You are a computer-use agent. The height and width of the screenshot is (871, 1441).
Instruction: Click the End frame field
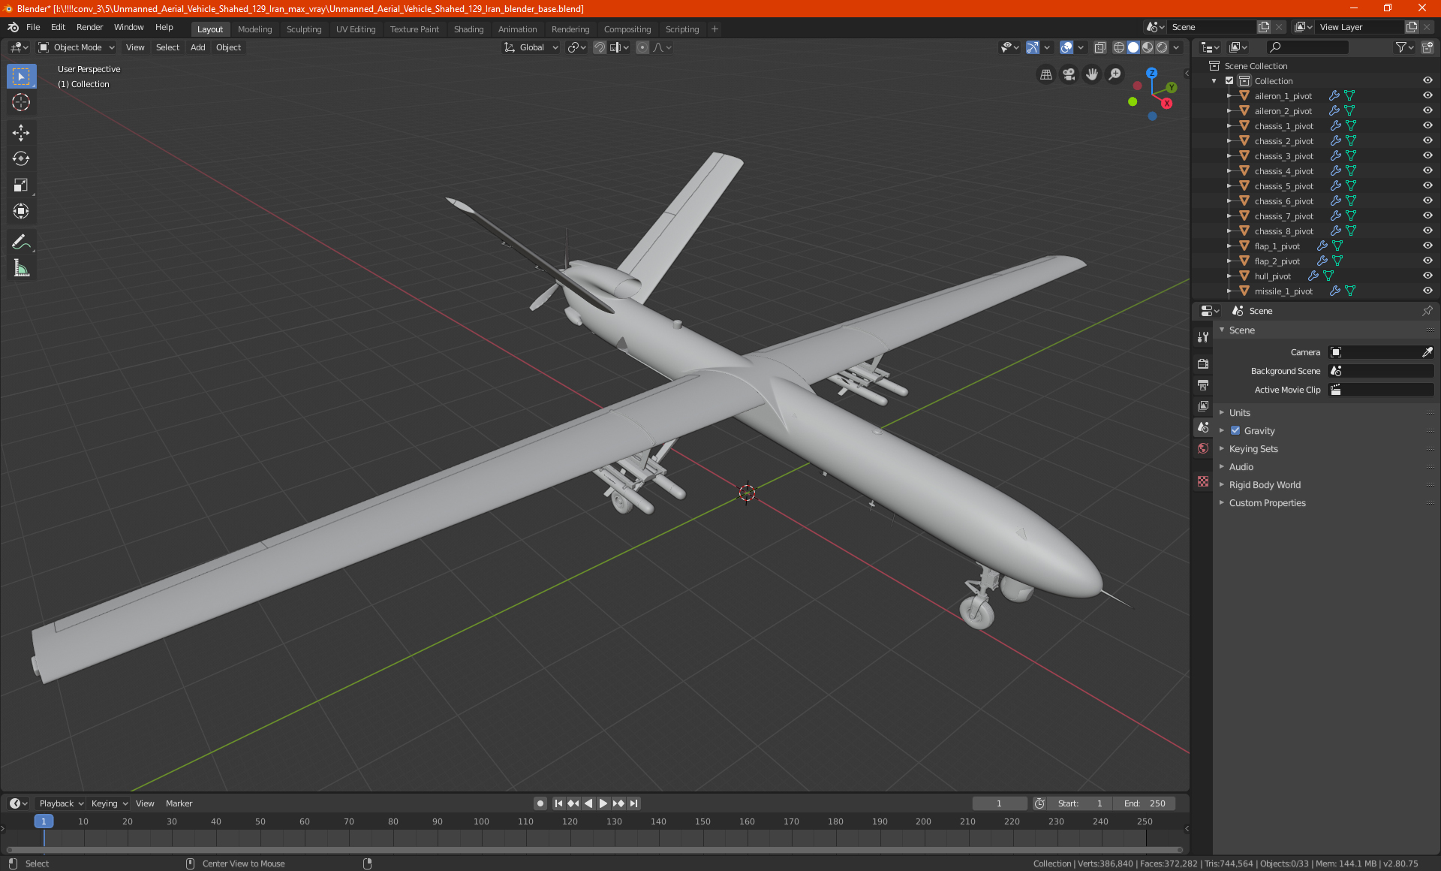click(x=1145, y=803)
